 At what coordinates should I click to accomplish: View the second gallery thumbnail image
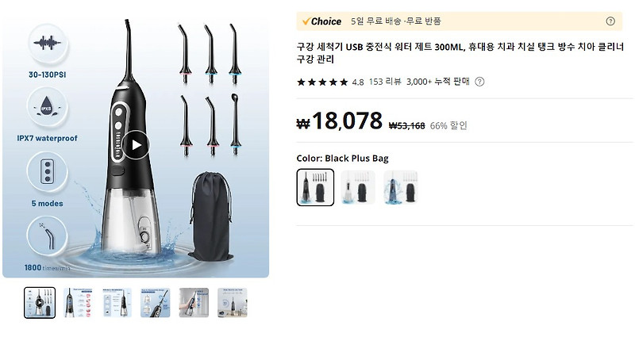[x=78, y=303]
